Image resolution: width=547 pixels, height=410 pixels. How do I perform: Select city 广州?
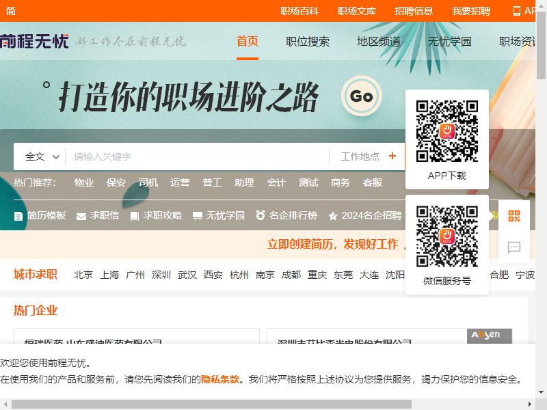135,275
